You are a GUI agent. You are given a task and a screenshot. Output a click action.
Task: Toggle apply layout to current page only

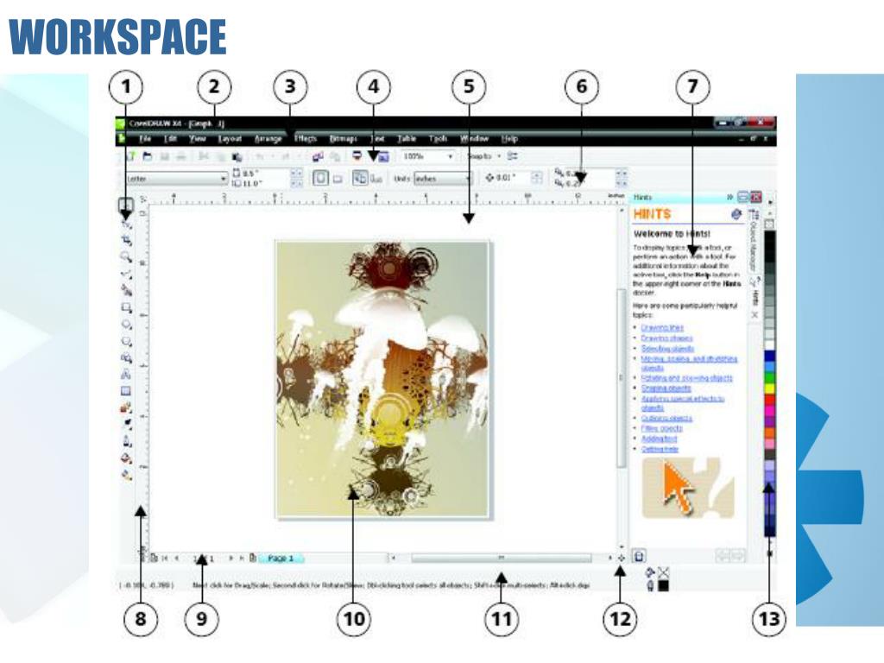tap(376, 180)
